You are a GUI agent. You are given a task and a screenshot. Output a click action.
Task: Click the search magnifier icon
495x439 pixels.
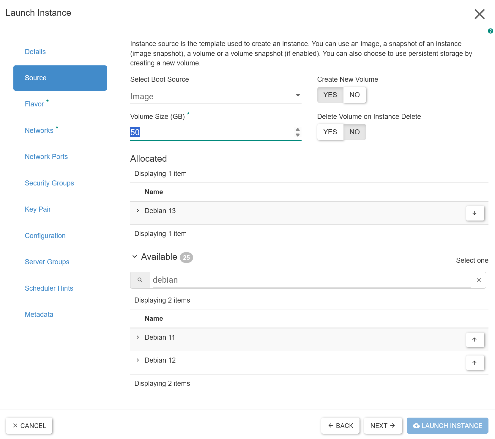tap(140, 280)
